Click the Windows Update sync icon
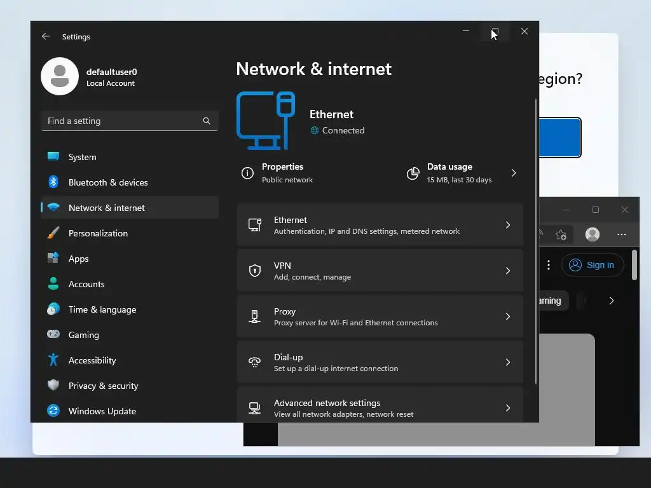This screenshot has height=488, width=651. coord(53,410)
